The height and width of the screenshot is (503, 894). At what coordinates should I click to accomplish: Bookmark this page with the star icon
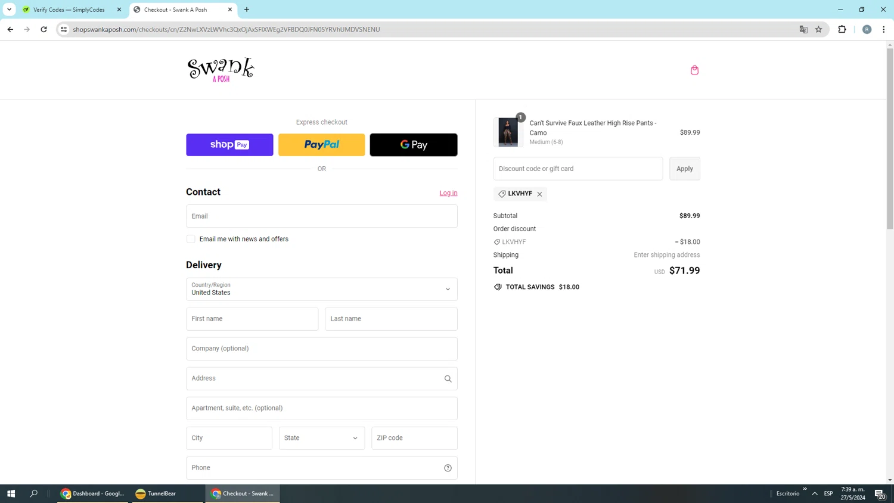[819, 29]
